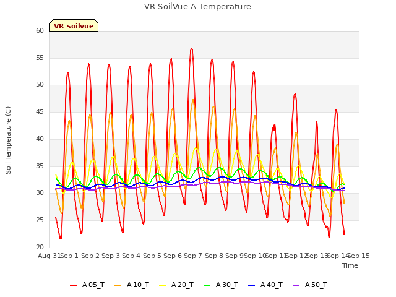Image resolution: width=396 pixels, height=297 pixels.
Task: Click the blue A-40_T legend swatch
Action: [252, 286]
